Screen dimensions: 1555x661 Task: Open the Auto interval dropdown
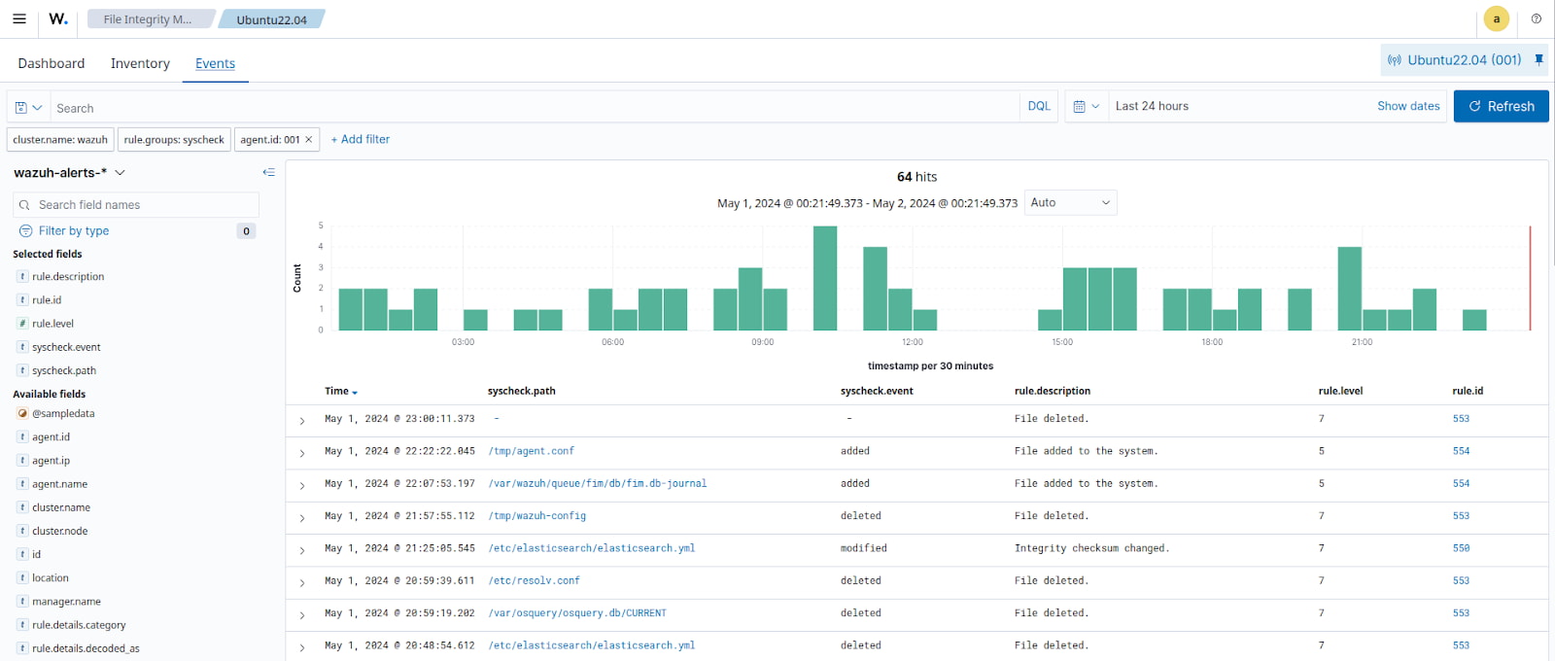pos(1070,202)
